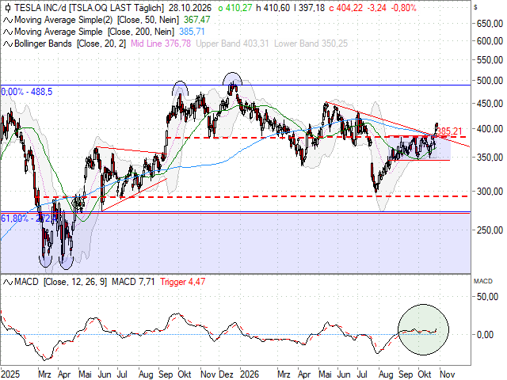Click the Upper Band 403,31 value
Viewport: 507px width, 380px height.
coord(232,44)
